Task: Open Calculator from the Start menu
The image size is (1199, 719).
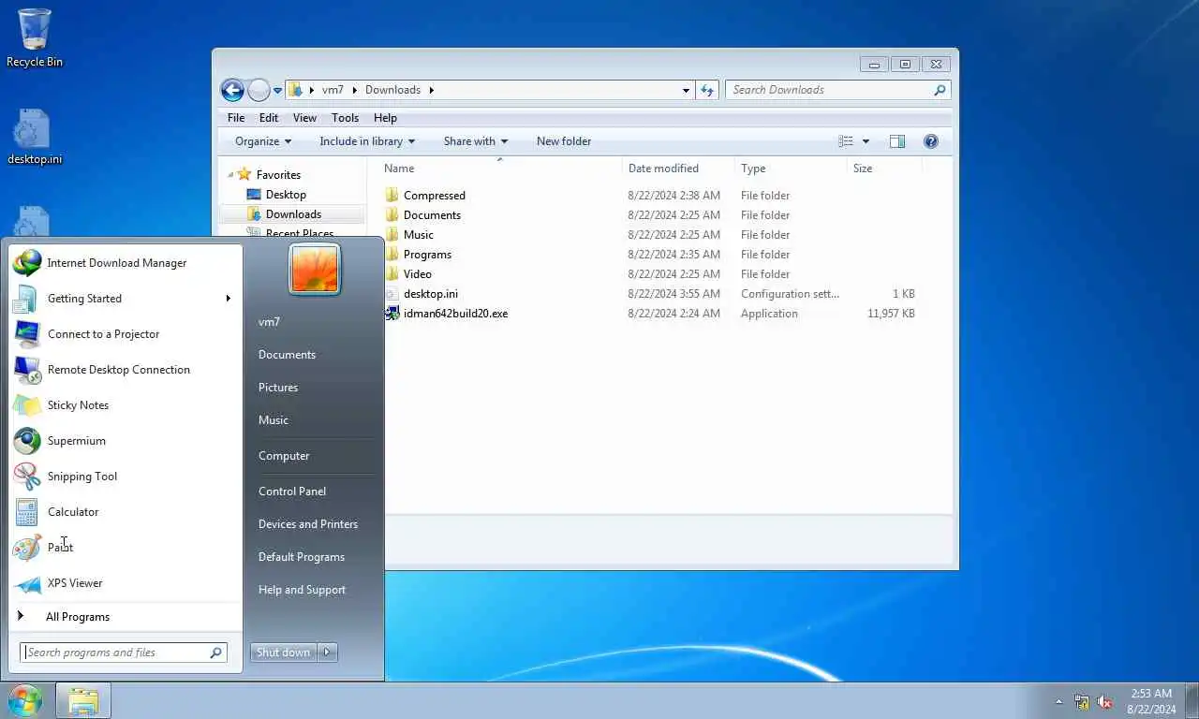Action: (124, 512)
